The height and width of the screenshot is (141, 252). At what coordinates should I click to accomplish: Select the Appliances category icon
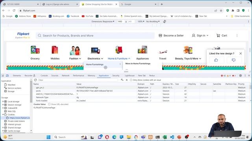(x=143, y=50)
